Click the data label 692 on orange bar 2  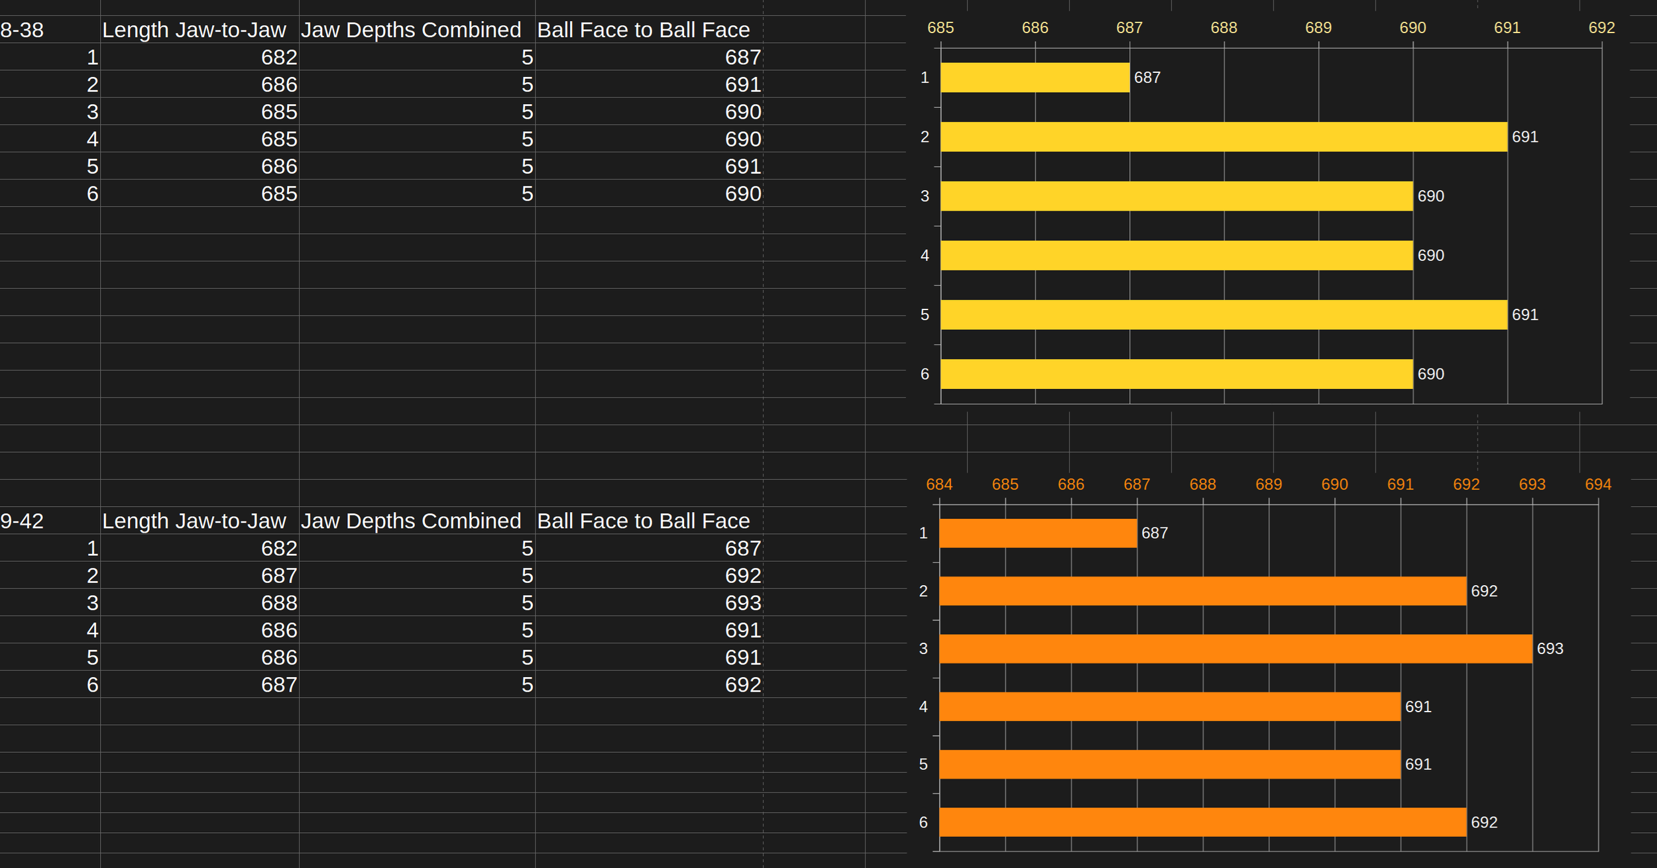tap(1483, 591)
